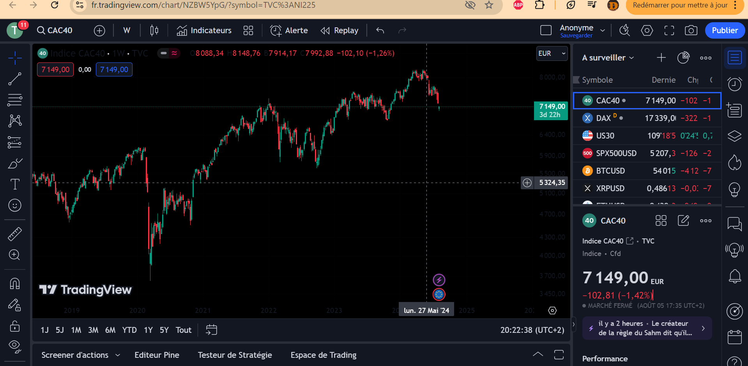Screen dimensions: 748x366
Task: Select the layout setup square icon
Action: [x=546, y=30]
